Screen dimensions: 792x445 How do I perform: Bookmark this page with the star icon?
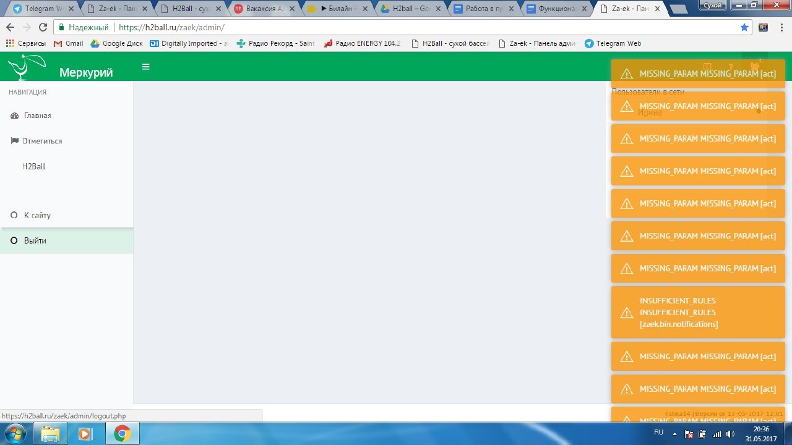[x=744, y=27]
